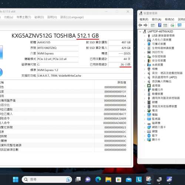Click the Forward arrow in Device Manager toolbar
The image size is (185, 185).
click(145, 25)
